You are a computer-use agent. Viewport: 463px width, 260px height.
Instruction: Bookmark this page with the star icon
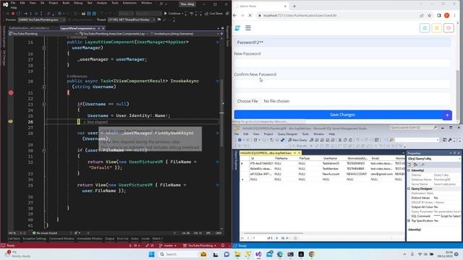430,15
